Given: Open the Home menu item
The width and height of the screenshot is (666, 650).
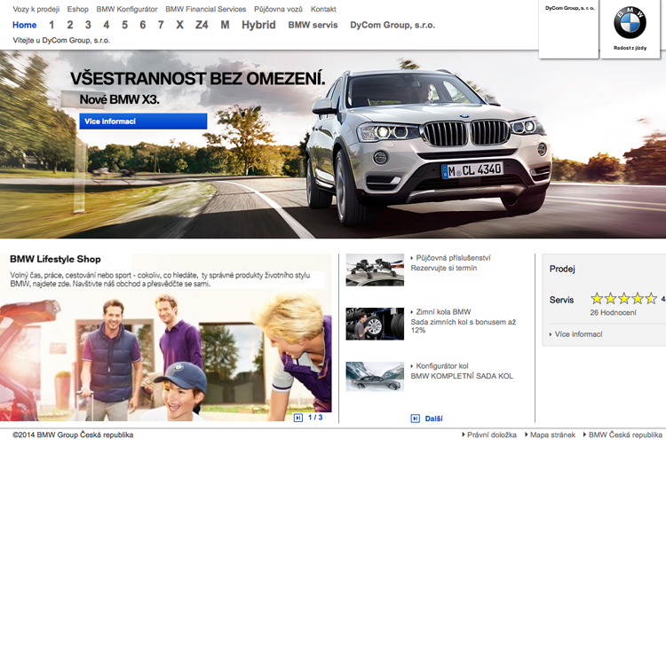Looking at the screenshot, I should 25,25.
